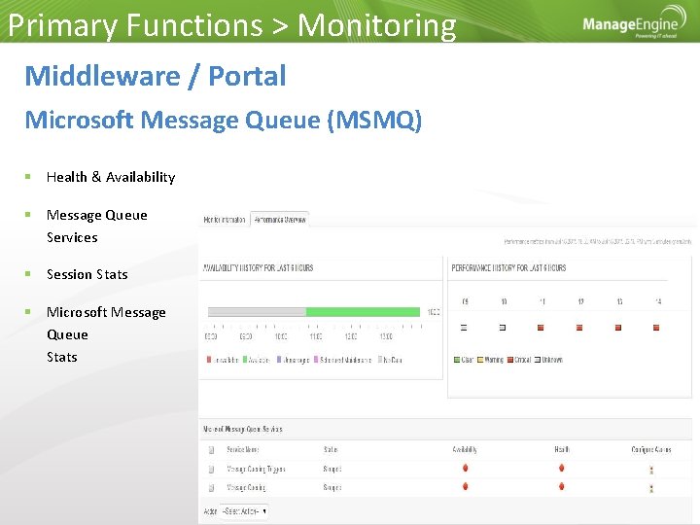
Task: Click the green Clear legend swatch
Action: click(457, 360)
